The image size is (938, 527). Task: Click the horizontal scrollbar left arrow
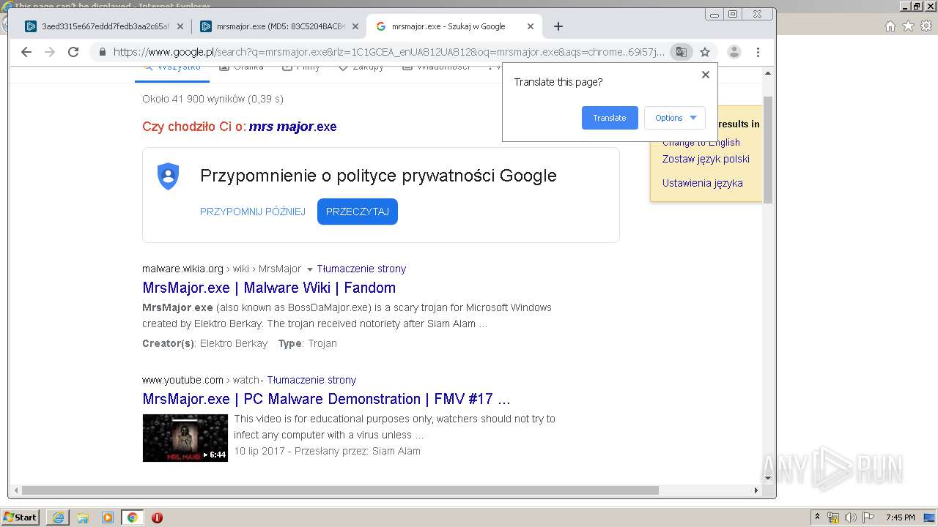click(x=15, y=490)
